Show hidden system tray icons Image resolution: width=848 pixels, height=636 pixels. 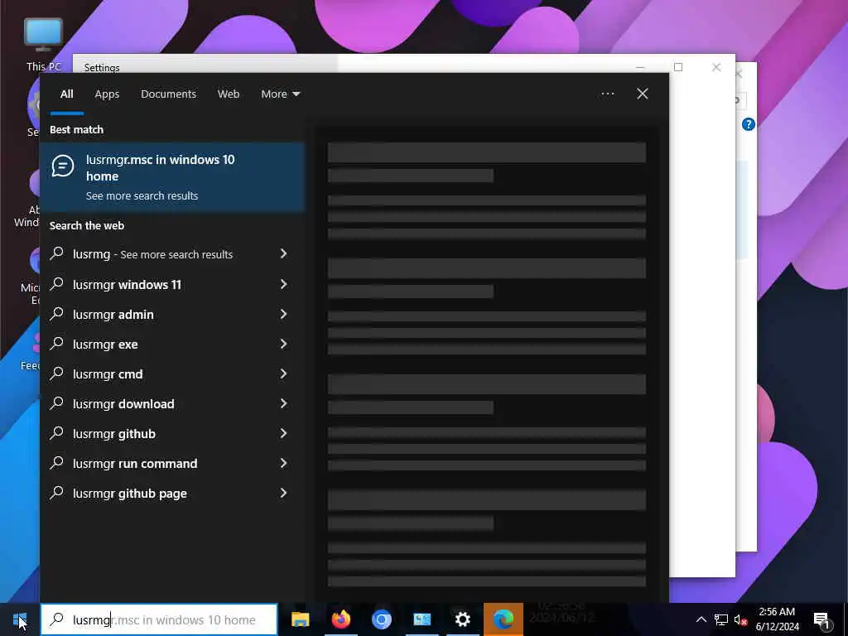(x=701, y=619)
